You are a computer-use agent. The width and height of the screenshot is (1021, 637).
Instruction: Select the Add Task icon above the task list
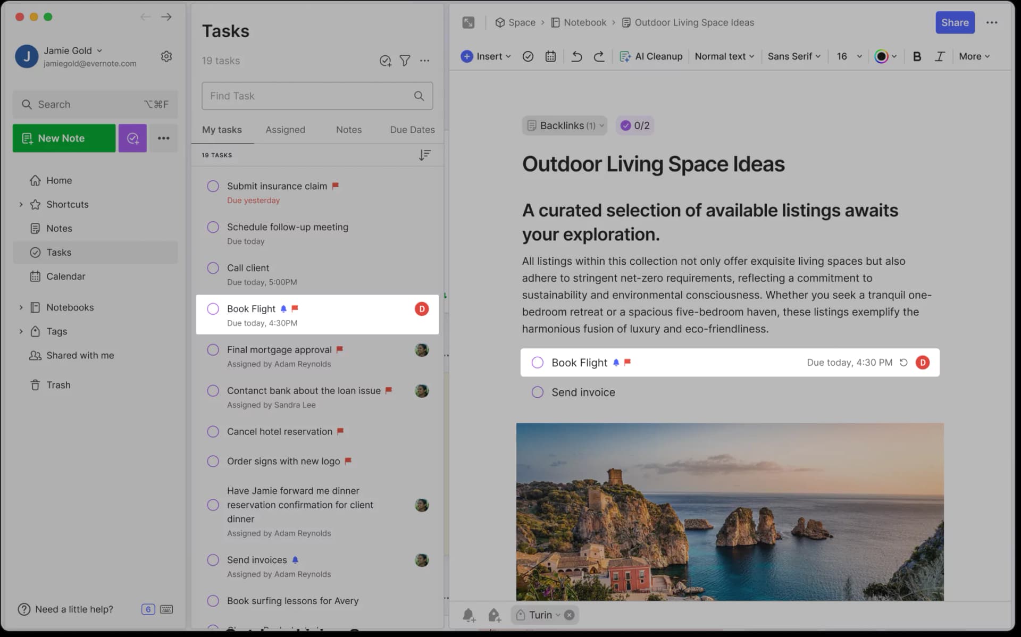(x=385, y=61)
